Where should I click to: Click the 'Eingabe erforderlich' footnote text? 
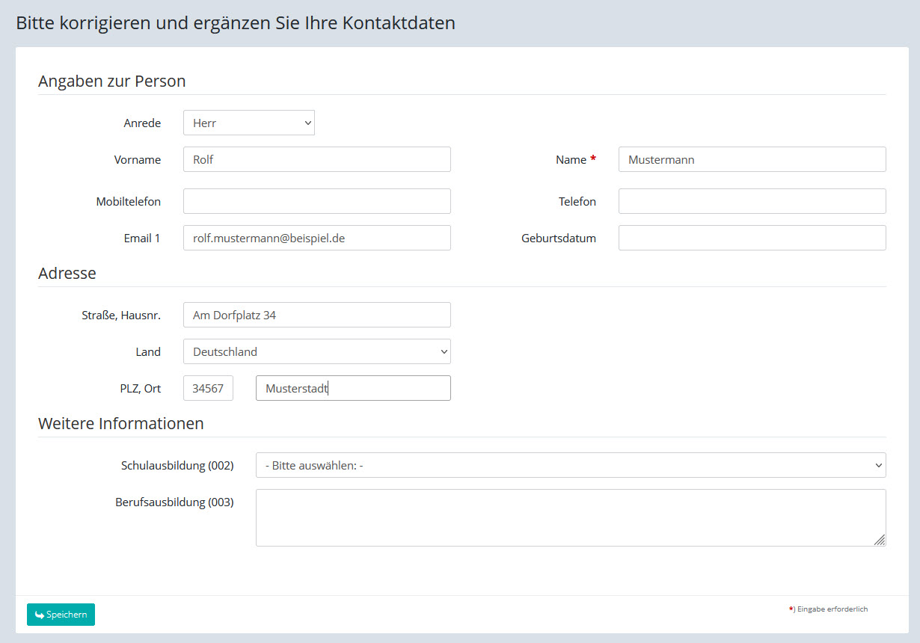pyautogui.click(x=832, y=609)
